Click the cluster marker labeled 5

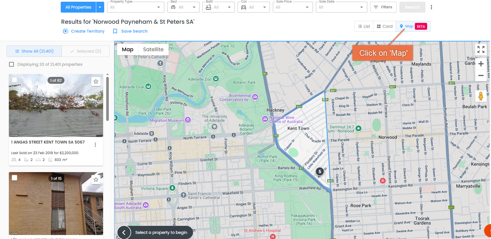320,172
